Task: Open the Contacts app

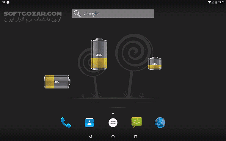Action: pos(90,123)
